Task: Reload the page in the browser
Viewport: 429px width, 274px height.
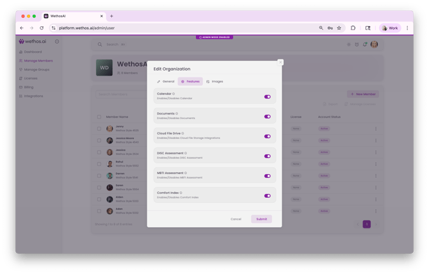Action: pyautogui.click(x=42, y=28)
